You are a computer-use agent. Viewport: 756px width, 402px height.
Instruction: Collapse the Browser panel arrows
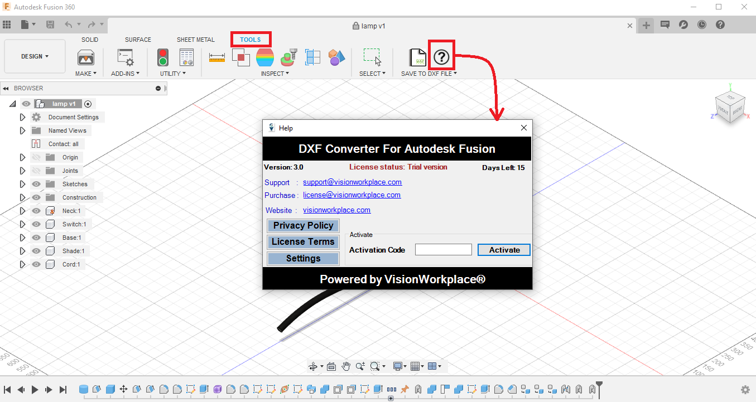[6, 88]
